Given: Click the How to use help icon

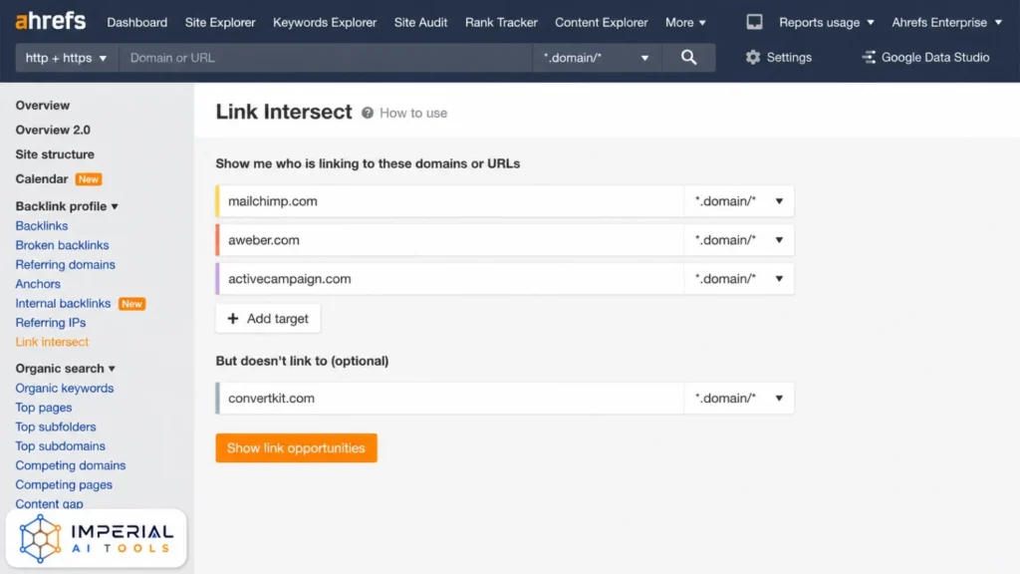Looking at the screenshot, I should pos(368,113).
